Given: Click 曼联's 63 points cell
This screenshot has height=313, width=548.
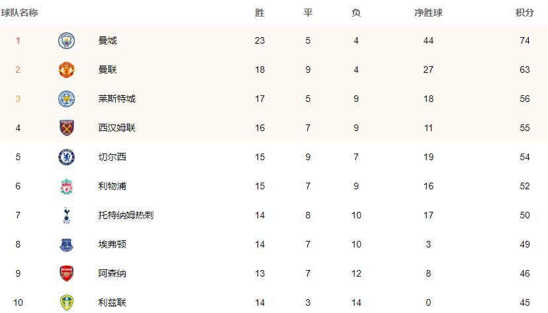Looking at the screenshot, I should 525,69.
